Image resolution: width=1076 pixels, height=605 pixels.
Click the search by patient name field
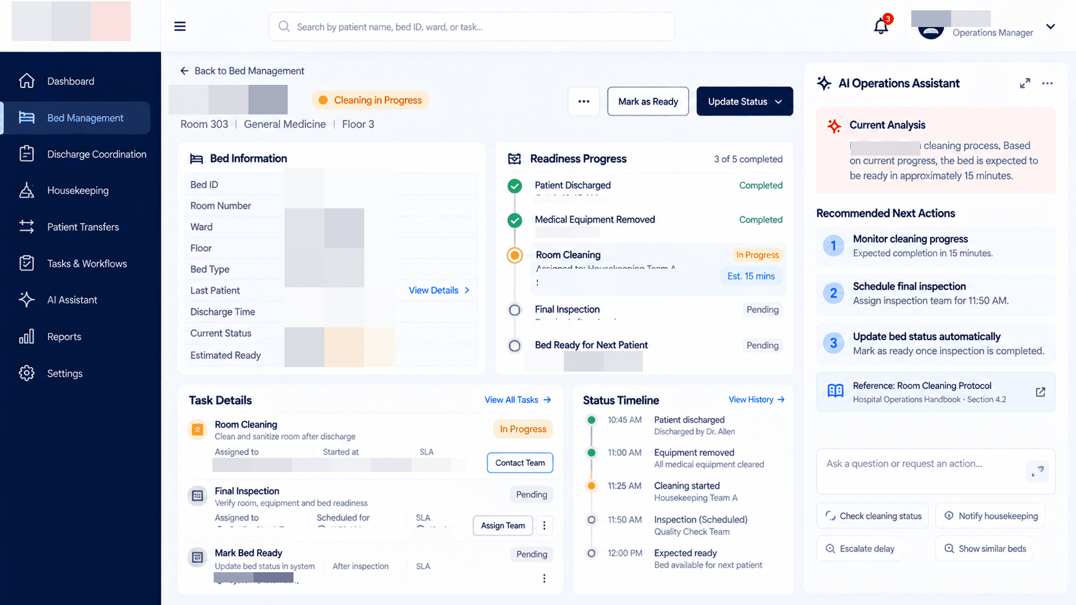point(471,27)
